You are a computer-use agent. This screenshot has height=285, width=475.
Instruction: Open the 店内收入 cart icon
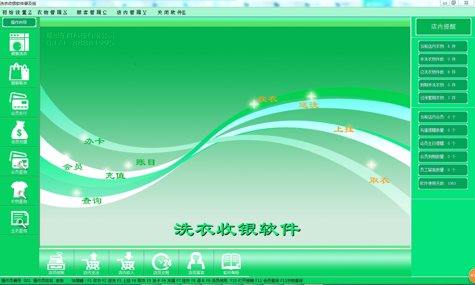pyautogui.click(x=126, y=263)
